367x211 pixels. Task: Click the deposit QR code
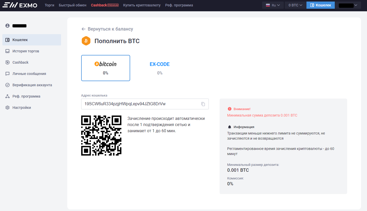(x=101, y=135)
